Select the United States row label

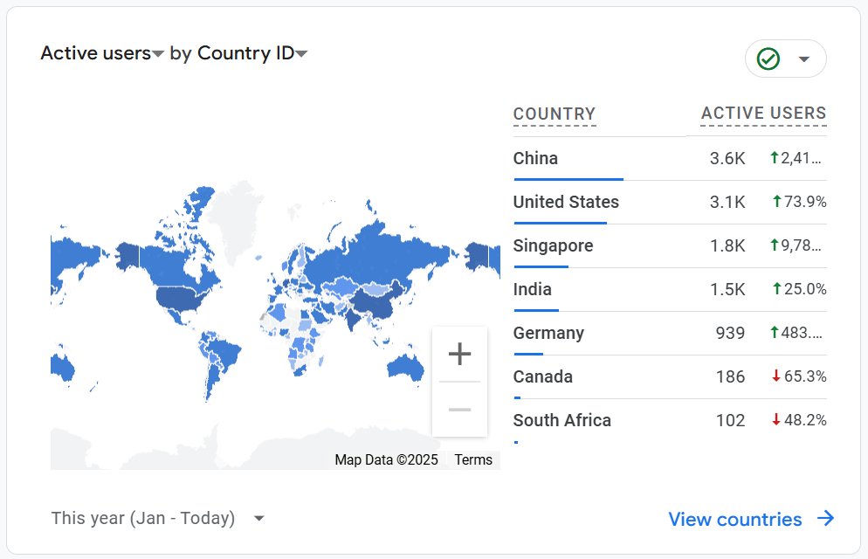566,202
